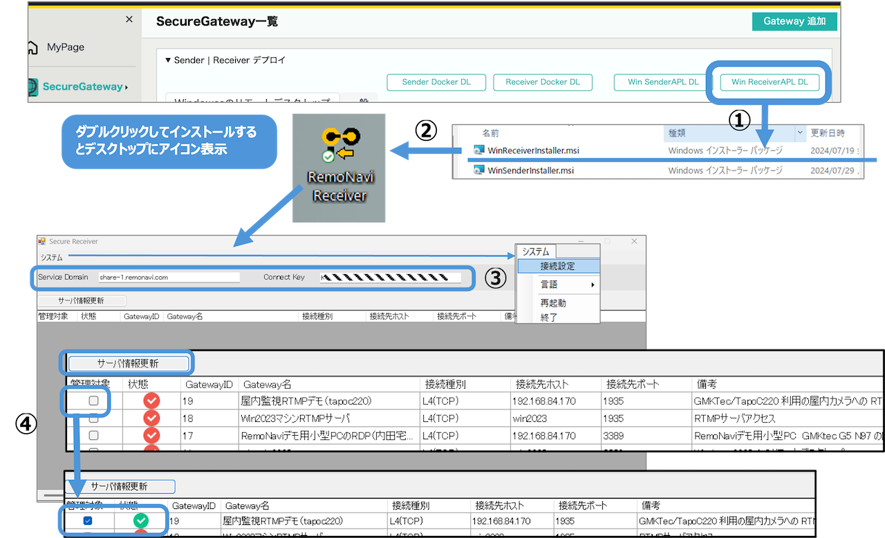Open the dropdown arrow on the 種類 column
The width and height of the screenshot is (885, 538).
[801, 132]
